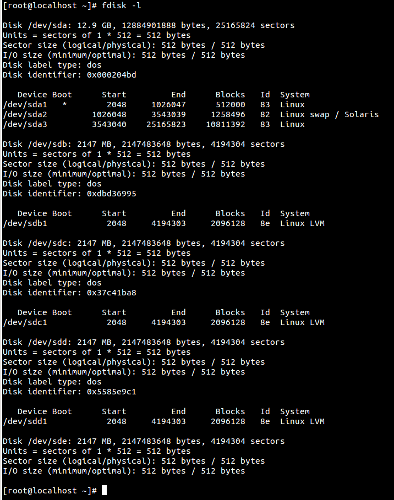The height and width of the screenshot is (500, 394).
Task: Click 'Linux LVM' text for sdb1
Action: pos(302,223)
